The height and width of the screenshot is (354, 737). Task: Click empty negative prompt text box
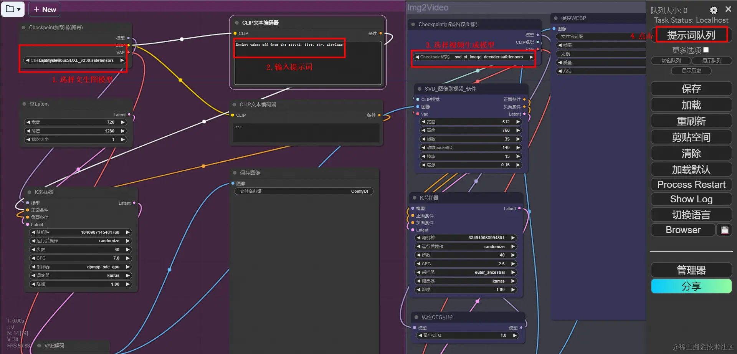coord(306,133)
